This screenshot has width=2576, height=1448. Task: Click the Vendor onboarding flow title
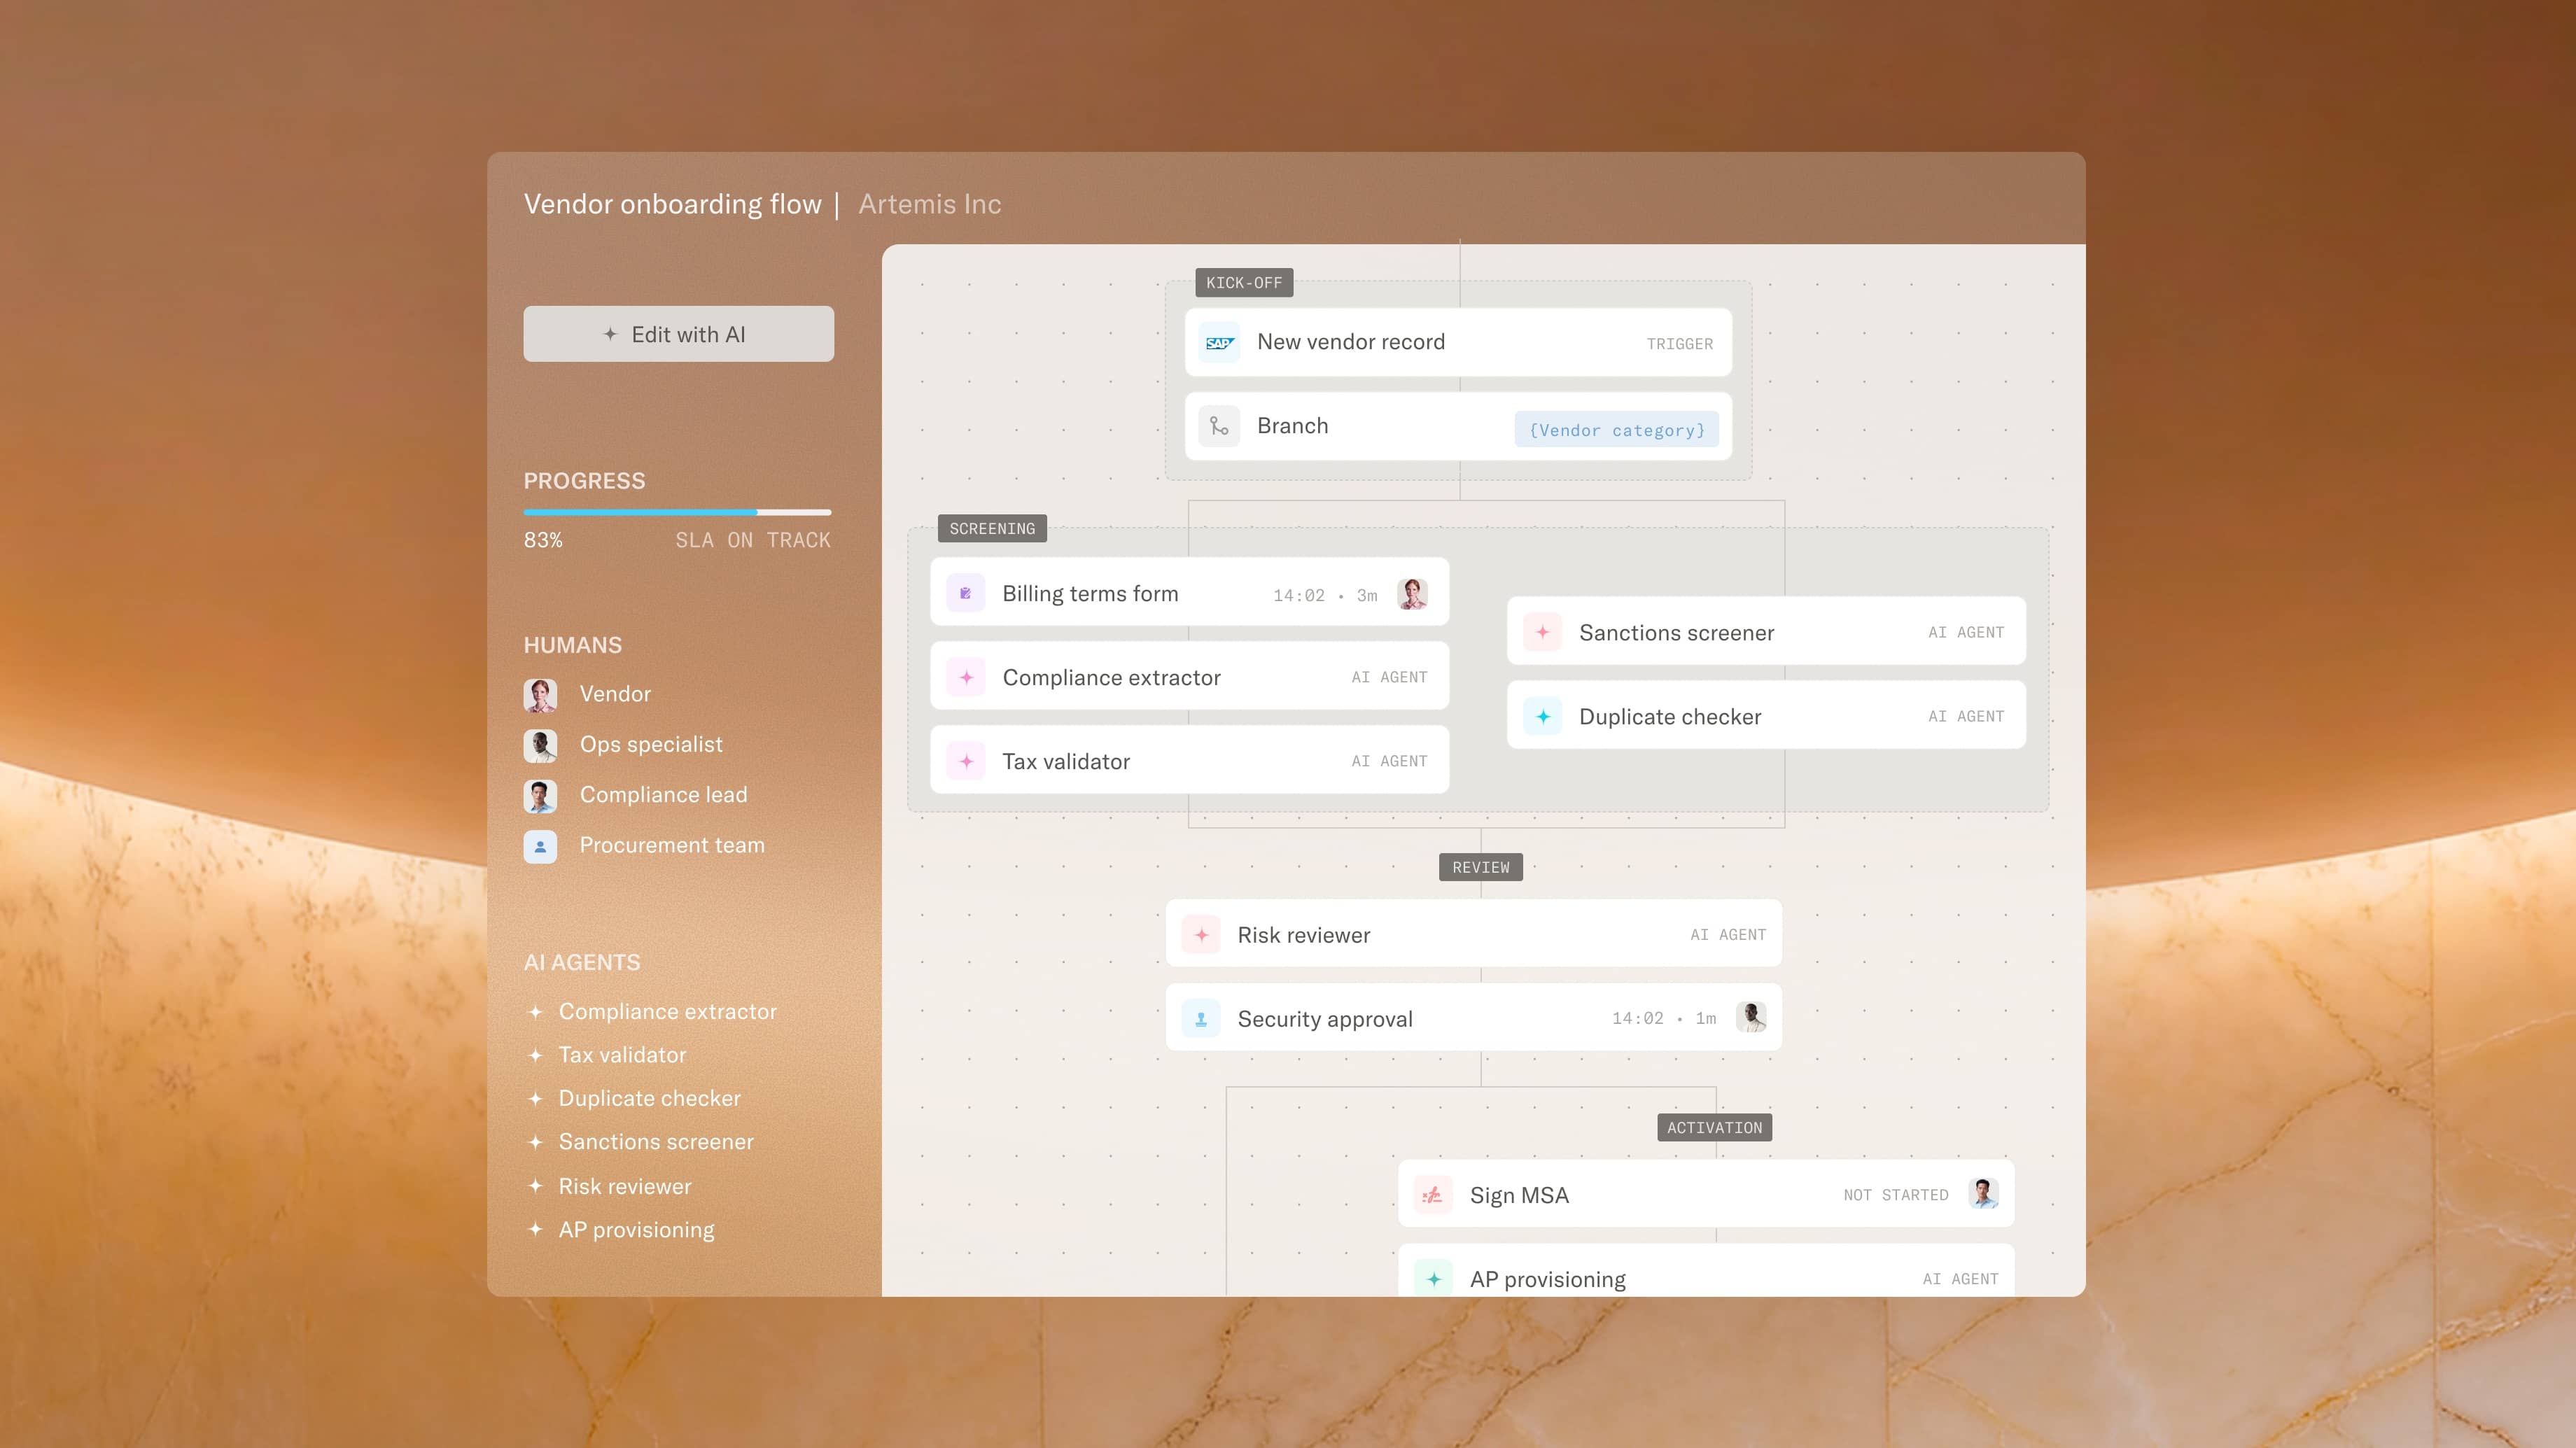[x=673, y=204]
